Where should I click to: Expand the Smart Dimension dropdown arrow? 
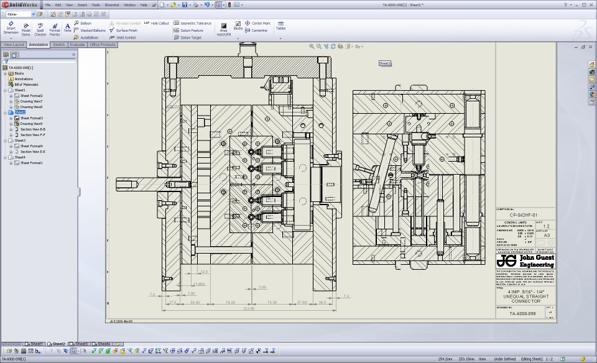coord(11,39)
